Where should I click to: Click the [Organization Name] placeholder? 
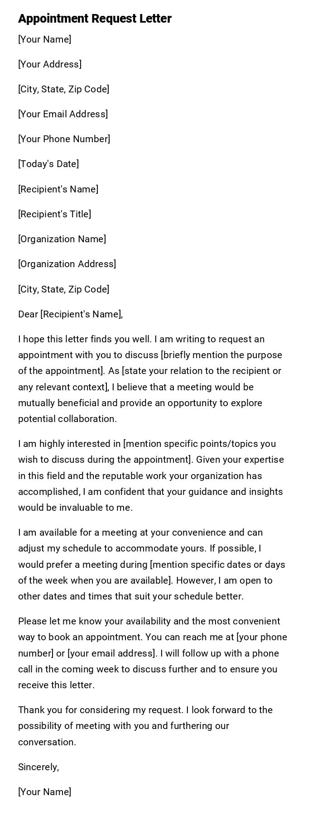coord(62,239)
